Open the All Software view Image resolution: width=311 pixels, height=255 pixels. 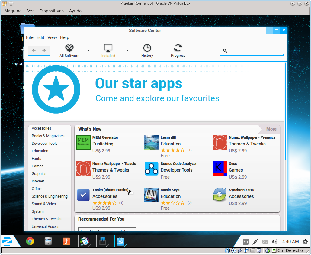69,51
